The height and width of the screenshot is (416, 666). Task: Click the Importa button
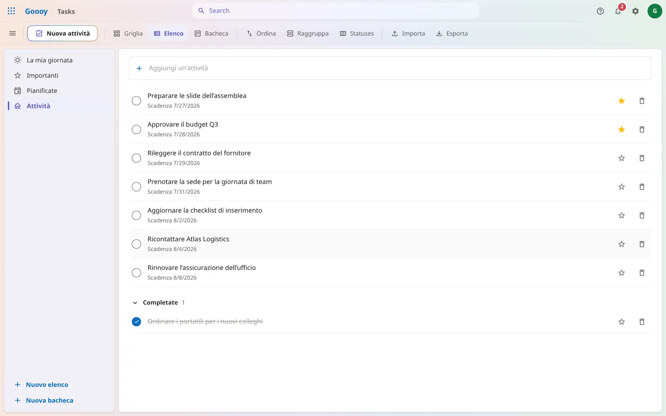408,33
